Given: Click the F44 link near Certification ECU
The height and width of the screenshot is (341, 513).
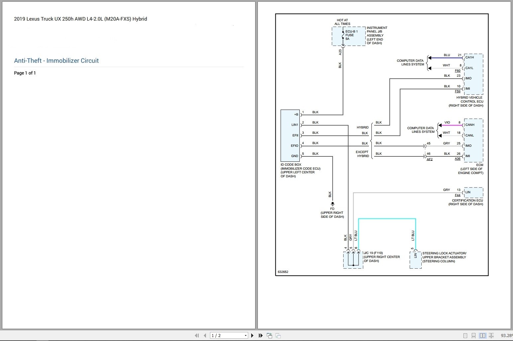Looking at the screenshot, I should click(457, 195).
